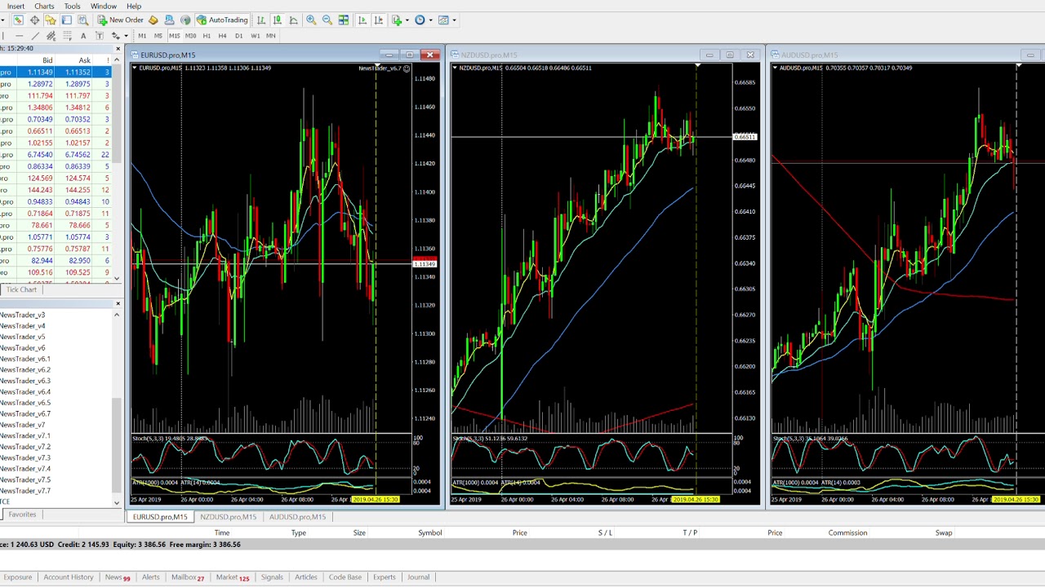Click the New Order button

point(120,20)
